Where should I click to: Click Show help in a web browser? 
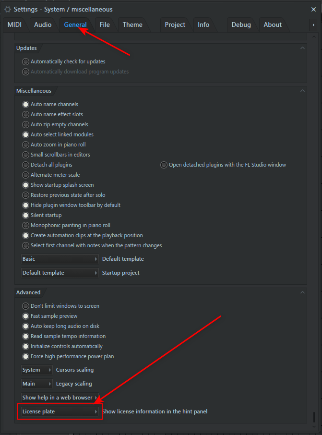tap(60, 398)
